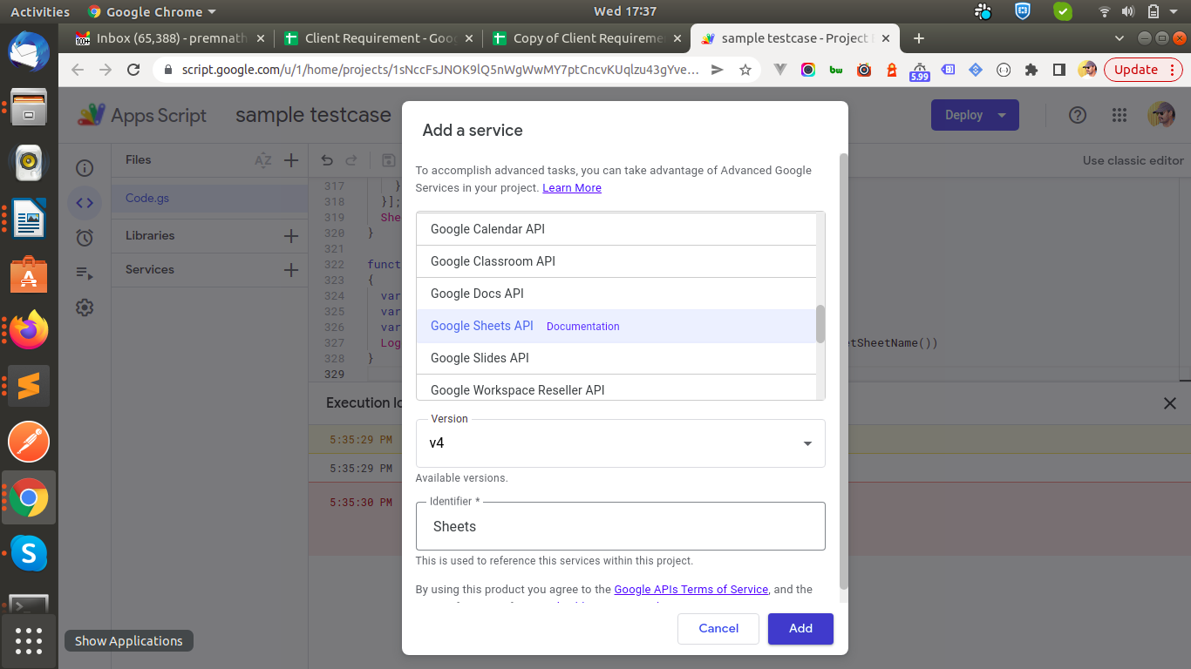Save project with the floppy disk icon
Image resolution: width=1191 pixels, height=669 pixels.
tap(389, 160)
